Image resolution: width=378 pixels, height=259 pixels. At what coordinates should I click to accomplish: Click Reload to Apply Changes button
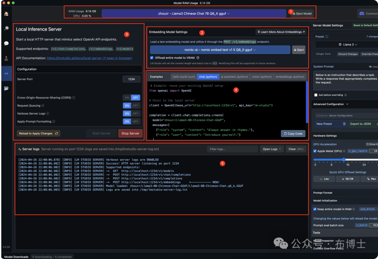[38, 134]
